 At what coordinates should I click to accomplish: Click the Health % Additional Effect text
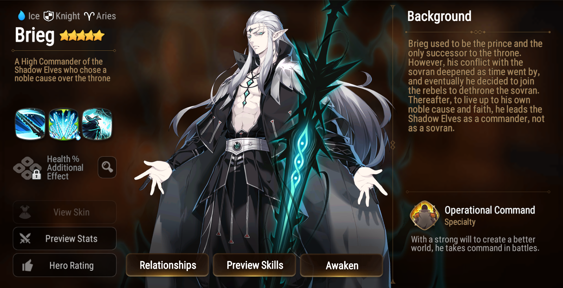[x=65, y=168]
